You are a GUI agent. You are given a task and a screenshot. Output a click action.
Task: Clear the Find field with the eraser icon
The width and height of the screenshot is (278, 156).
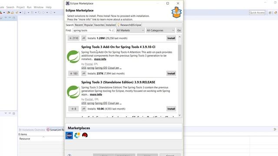[x=113, y=30]
